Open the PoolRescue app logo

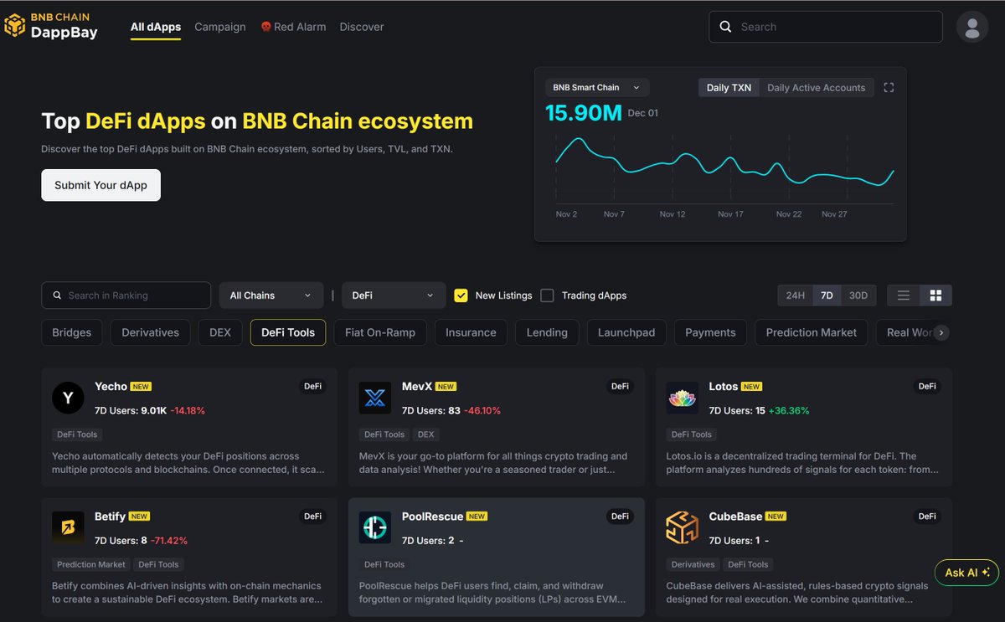tap(375, 528)
